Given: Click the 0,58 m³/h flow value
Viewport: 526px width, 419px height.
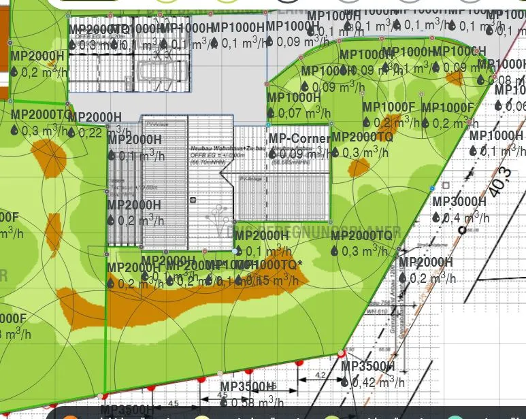Looking at the screenshot, I should click(257, 402).
